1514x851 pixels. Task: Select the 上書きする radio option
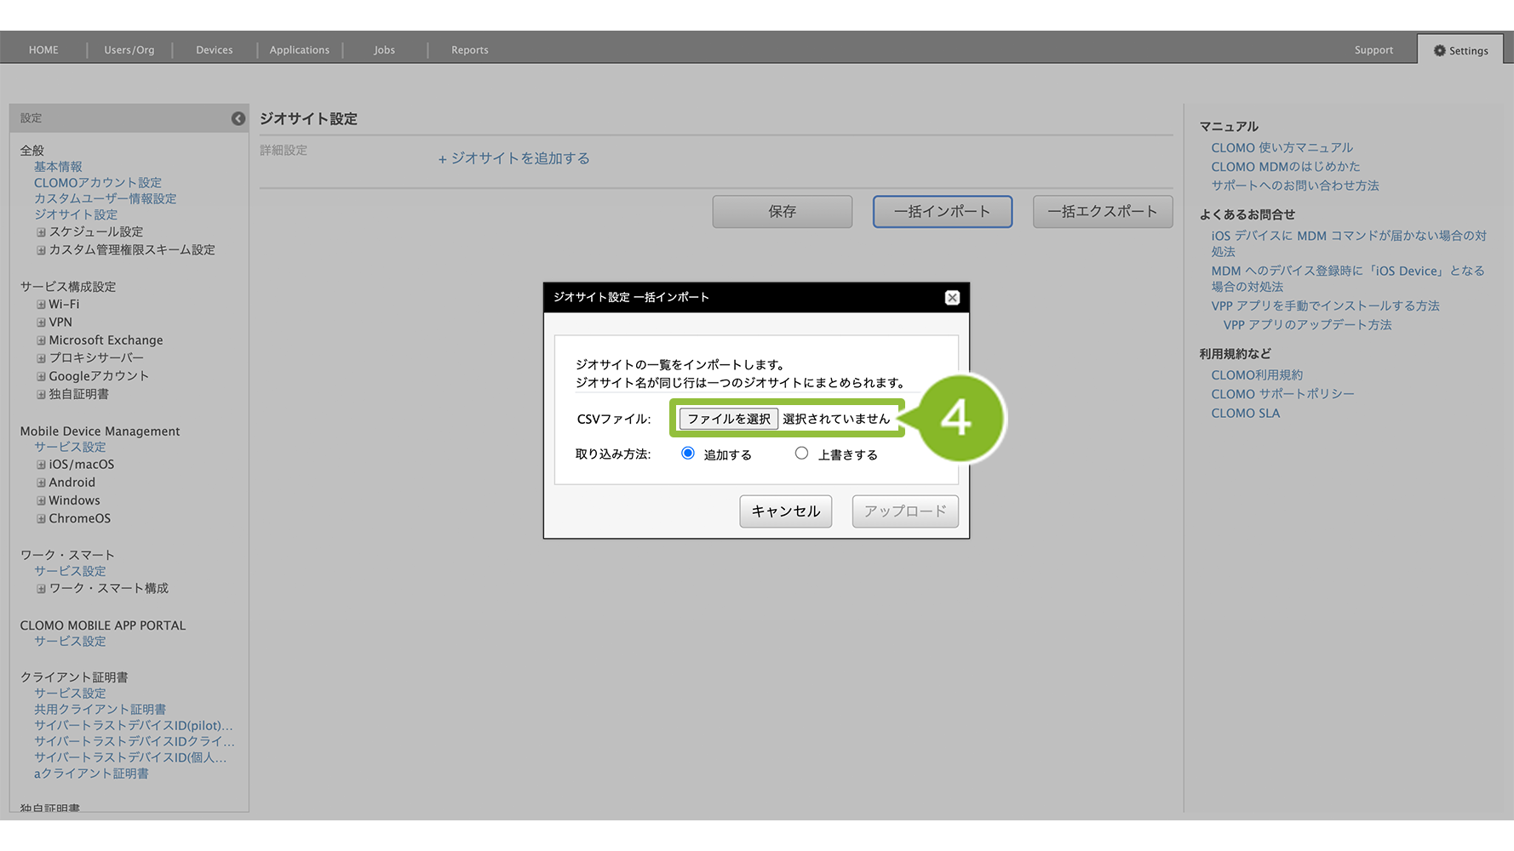click(x=801, y=454)
